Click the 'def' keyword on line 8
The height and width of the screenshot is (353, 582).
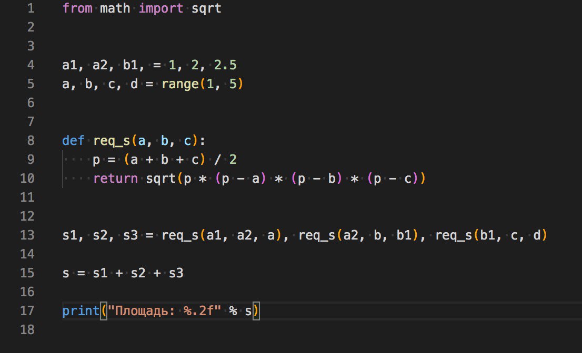(x=74, y=140)
